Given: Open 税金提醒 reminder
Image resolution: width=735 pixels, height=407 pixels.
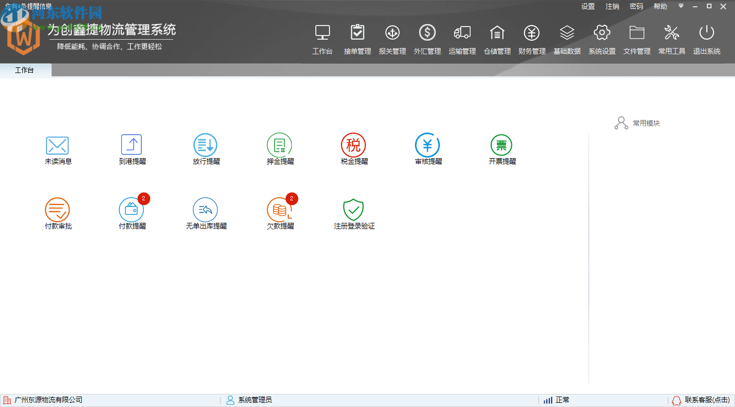Looking at the screenshot, I should point(354,145).
